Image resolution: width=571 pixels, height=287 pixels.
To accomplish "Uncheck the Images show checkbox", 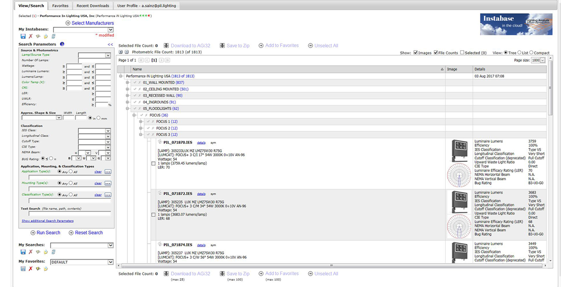I will point(416,53).
